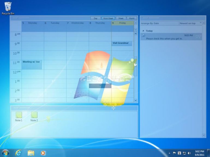
Task: Show hidden tray icons arrow
Action: point(170,153)
